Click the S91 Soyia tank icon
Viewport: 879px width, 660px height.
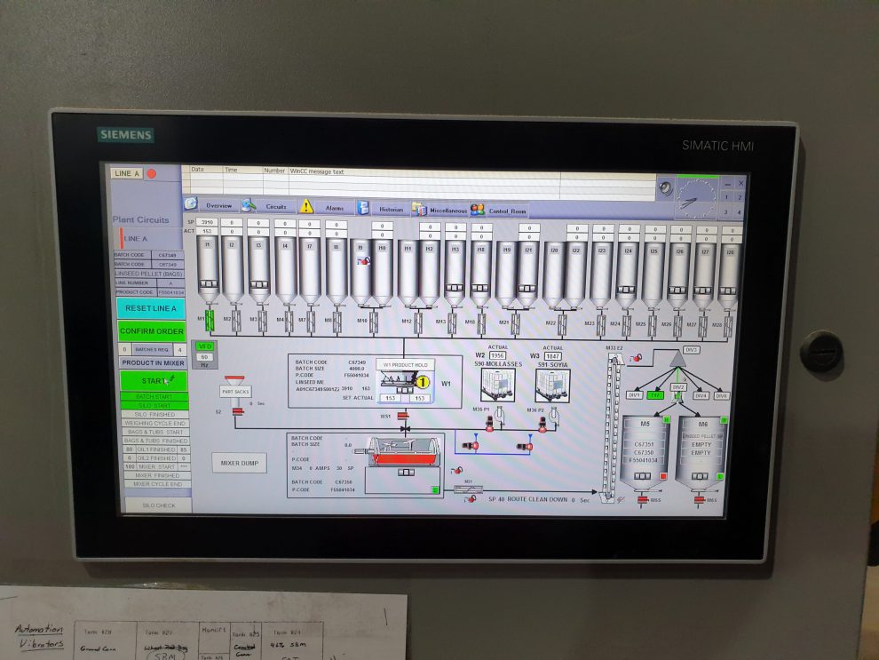552,386
